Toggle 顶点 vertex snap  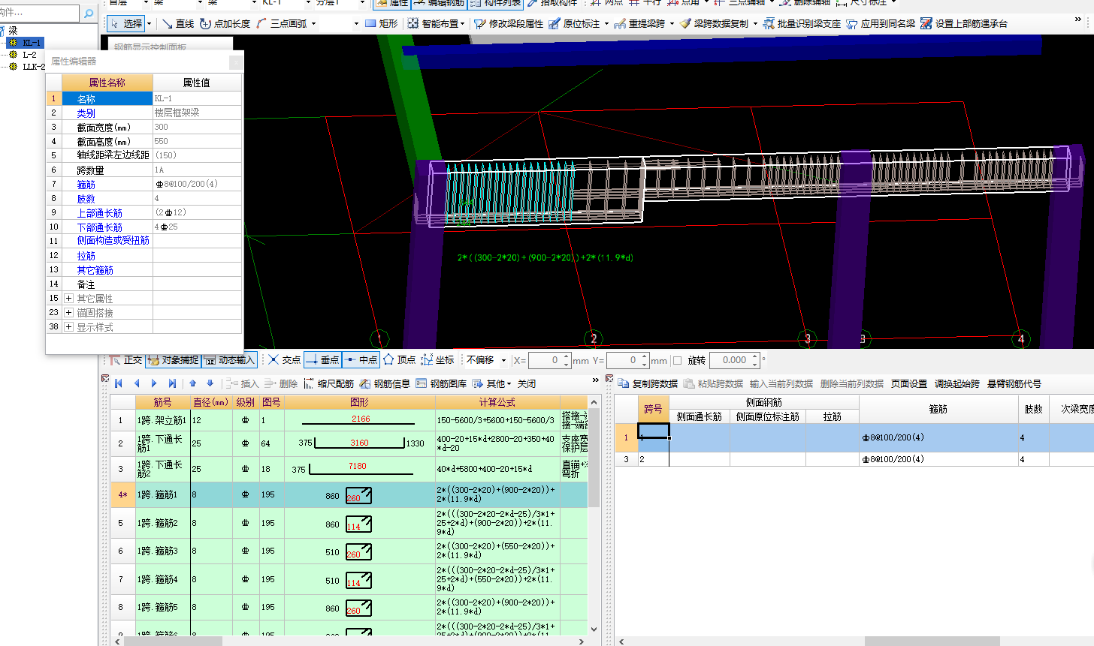pyautogui.click(x=399, y=360)
